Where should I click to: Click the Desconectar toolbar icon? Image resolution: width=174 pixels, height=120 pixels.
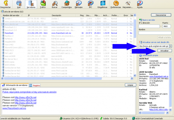coord(5,4)
